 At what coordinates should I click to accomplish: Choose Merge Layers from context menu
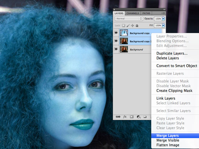tap(175, 136)
